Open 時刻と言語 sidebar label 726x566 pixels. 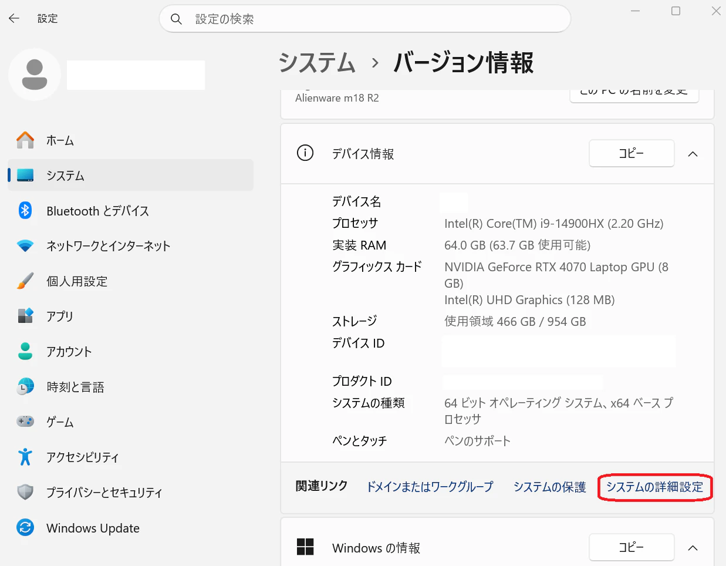[x=75, y=386]
